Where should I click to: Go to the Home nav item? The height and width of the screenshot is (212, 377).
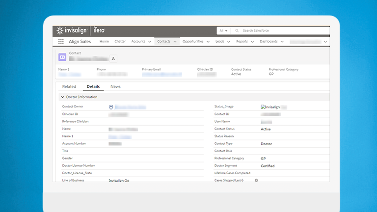104,42
